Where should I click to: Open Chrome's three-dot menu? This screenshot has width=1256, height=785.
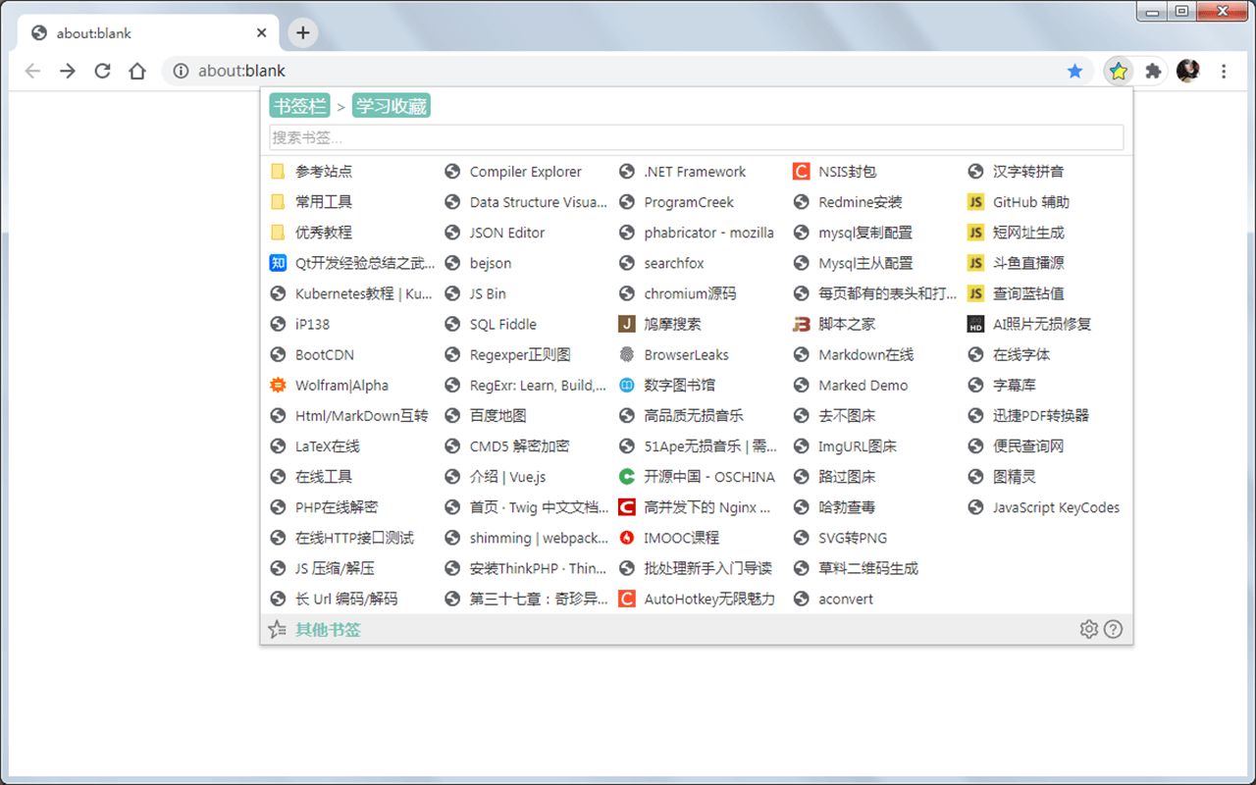point(1224,71)
